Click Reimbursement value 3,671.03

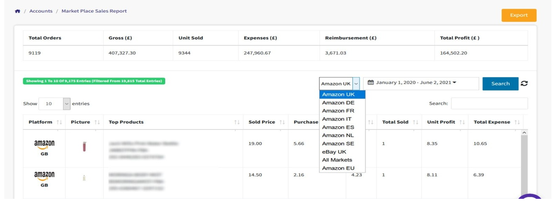(x=336, y=53)
